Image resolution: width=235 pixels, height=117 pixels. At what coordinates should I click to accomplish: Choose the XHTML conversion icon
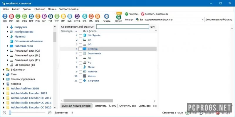[x=77, y=16]
